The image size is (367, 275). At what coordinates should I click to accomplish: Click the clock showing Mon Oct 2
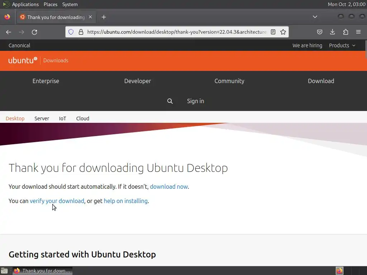347,4
